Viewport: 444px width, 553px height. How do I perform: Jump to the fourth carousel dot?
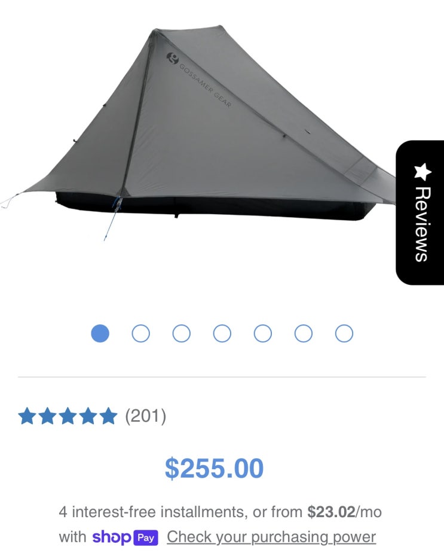coord(222,333)
